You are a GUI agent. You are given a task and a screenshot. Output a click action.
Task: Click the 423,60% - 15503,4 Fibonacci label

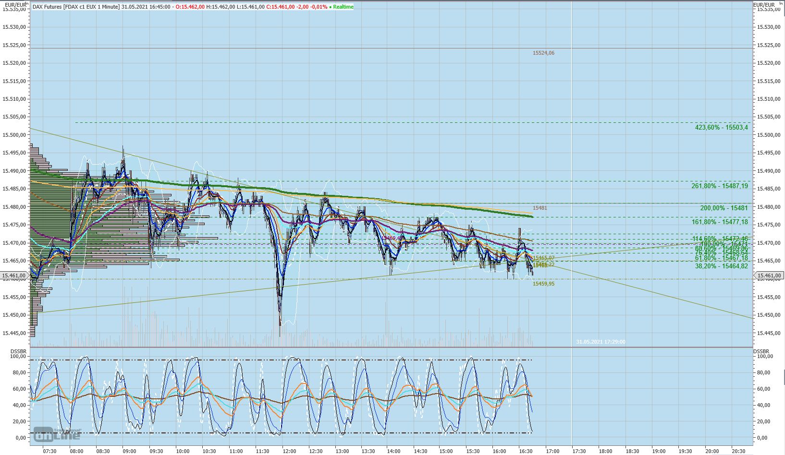[721, 128]
